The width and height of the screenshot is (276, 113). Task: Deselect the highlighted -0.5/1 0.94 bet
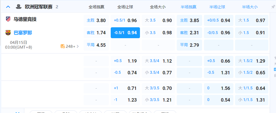pos(125,32)
